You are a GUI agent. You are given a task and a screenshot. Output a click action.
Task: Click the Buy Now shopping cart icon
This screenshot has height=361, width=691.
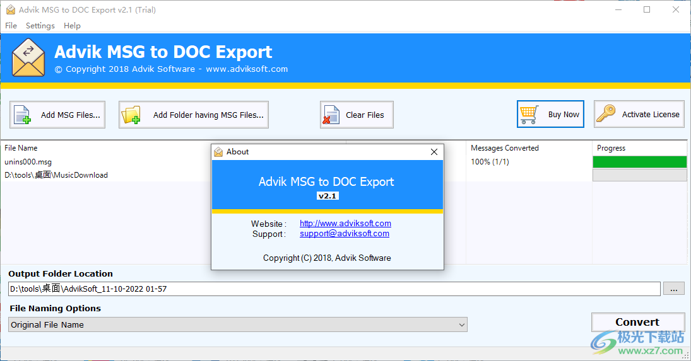529,114
